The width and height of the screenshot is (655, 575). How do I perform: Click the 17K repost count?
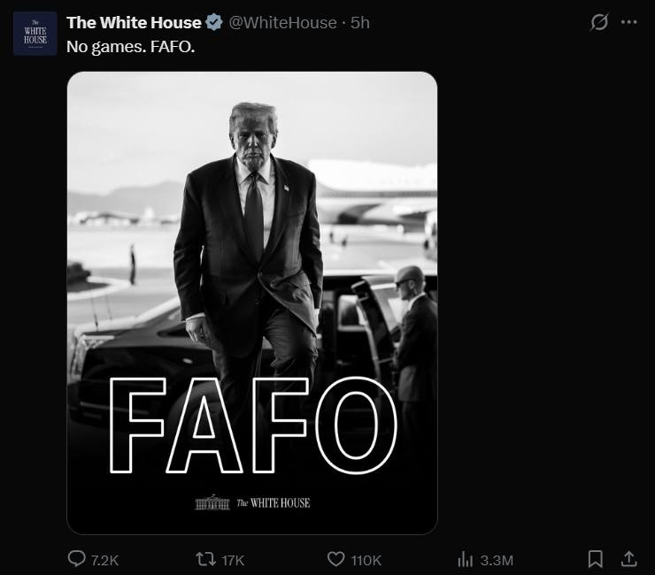[x=233, y=560]
